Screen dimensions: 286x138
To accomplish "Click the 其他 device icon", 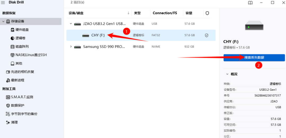I will pos(12,63).
